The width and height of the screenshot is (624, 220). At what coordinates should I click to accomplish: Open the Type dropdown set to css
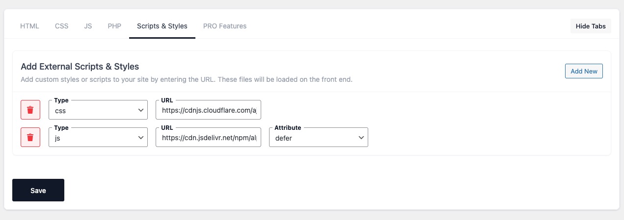tap(98, 111)
